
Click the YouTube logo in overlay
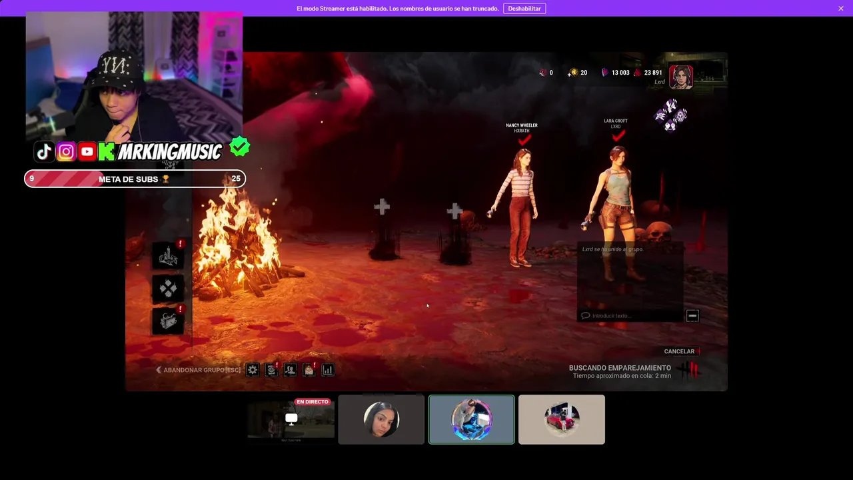87,151
